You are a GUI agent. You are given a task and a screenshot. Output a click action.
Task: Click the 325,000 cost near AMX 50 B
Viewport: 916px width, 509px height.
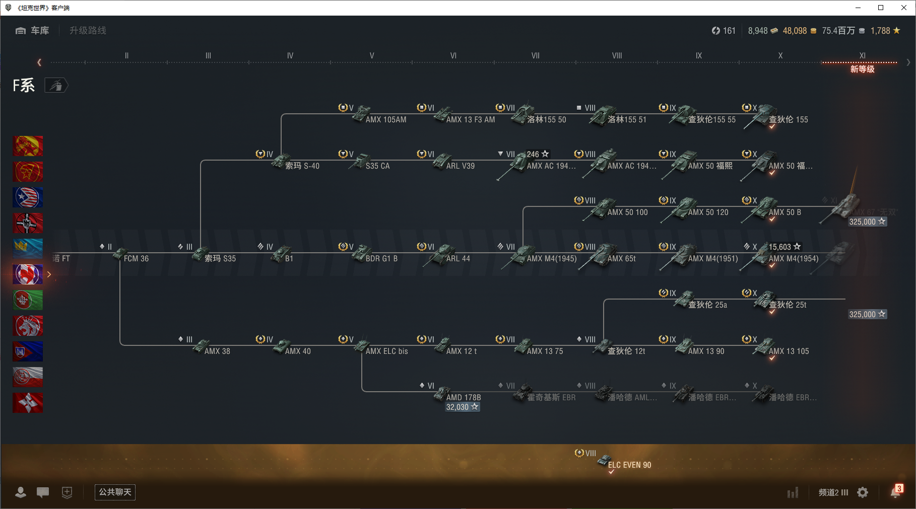click(867, 222)
